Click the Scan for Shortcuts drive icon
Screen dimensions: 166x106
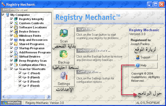point(16,69)
